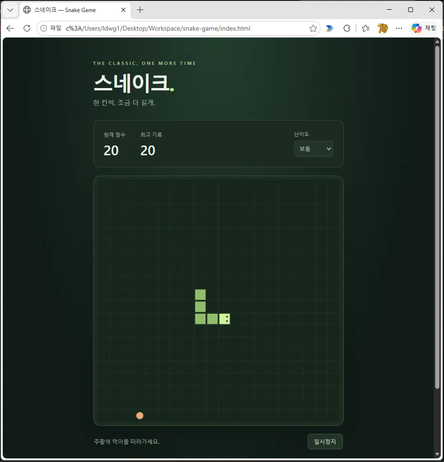444x462 pixels.
Task: Click the text 한 칸씩, 조금 더 길게.
Action: pos(124,103)
